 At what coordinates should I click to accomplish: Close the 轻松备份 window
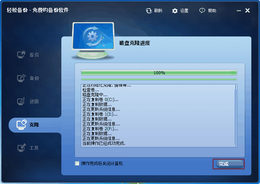tap(247, 10)
